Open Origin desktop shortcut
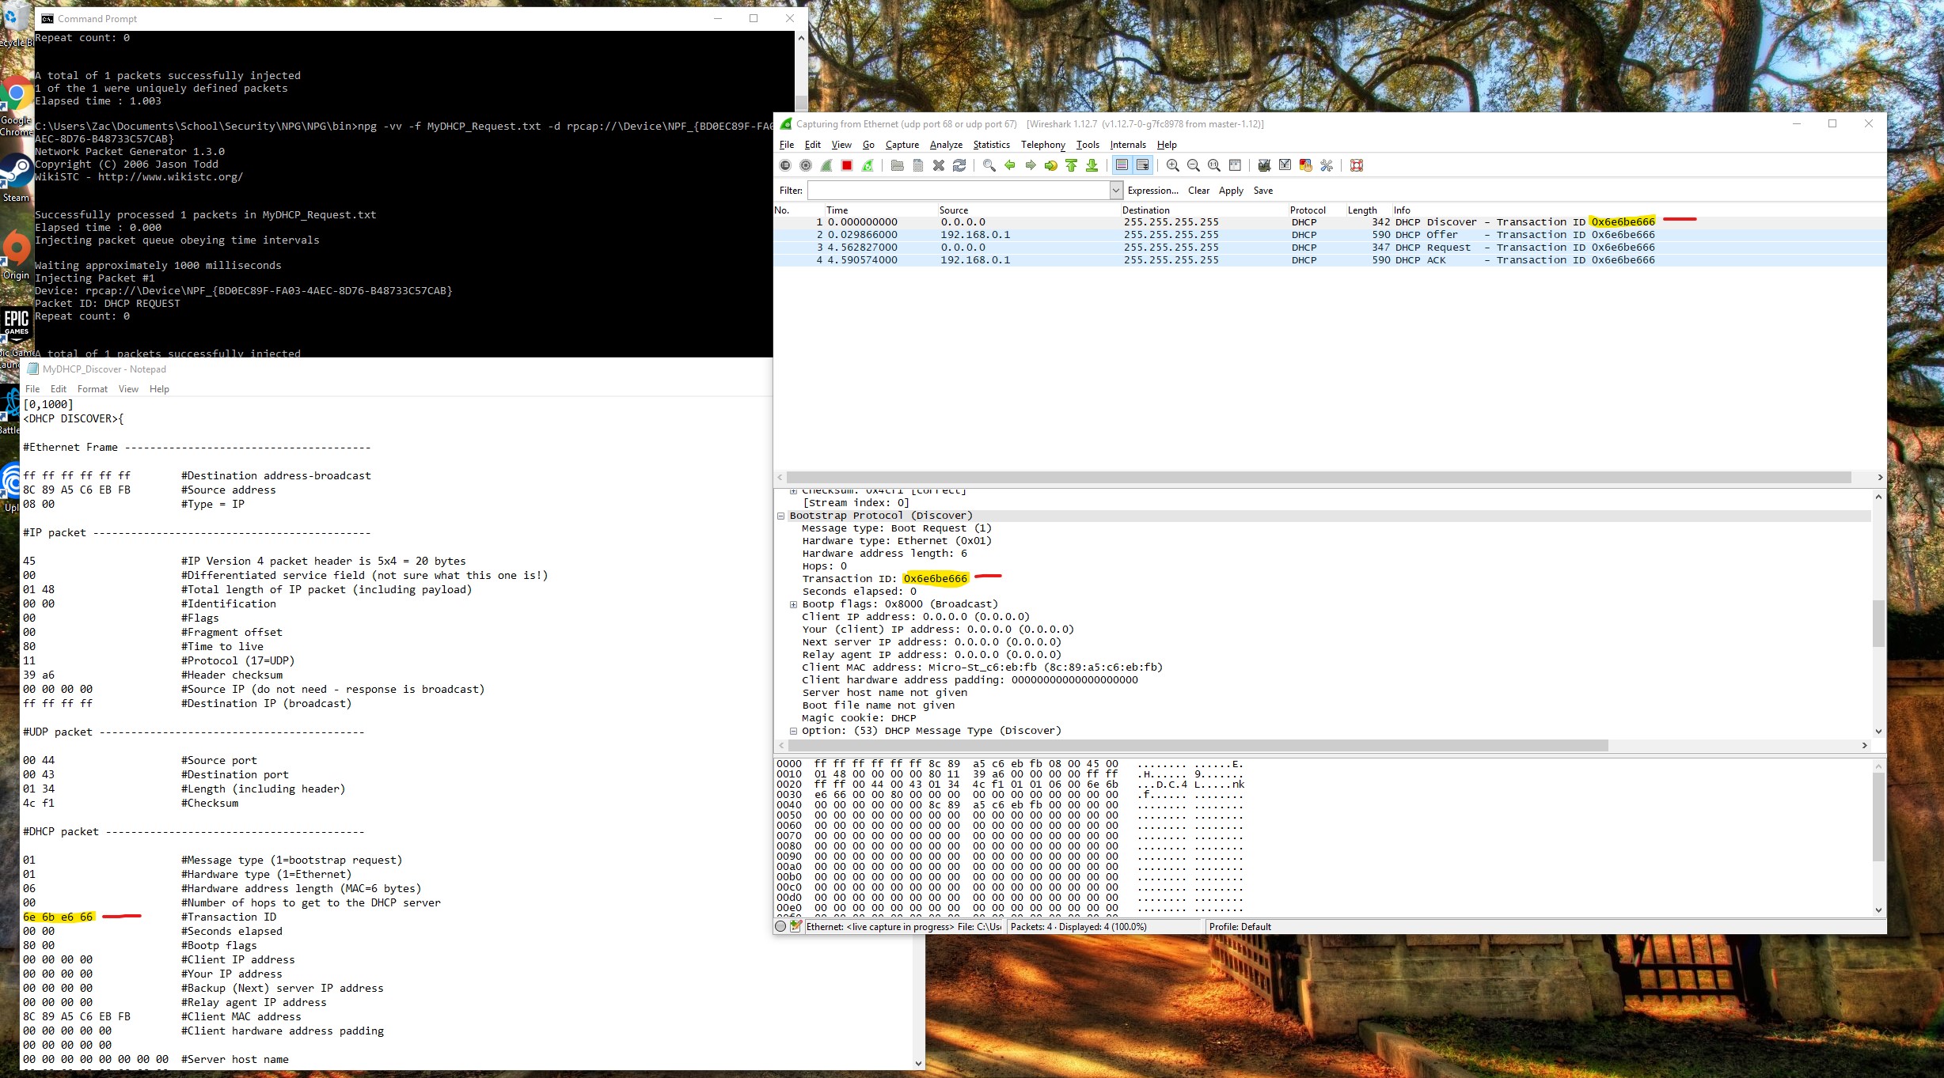Image resolution: width=1944 pixels, height=1078 pixels. 16,255
